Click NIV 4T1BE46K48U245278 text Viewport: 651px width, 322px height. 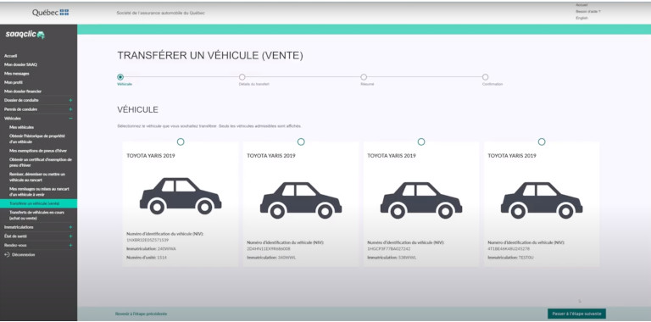[x=509, y=249]
